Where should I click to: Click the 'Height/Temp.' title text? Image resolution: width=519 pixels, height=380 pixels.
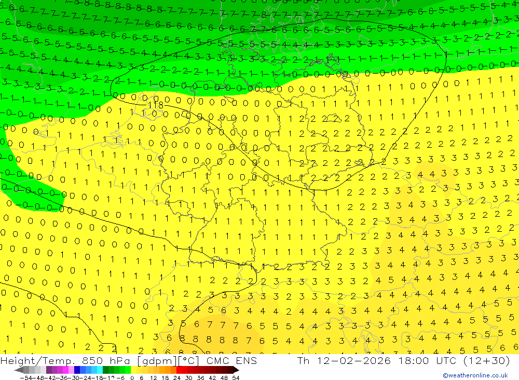37,360
